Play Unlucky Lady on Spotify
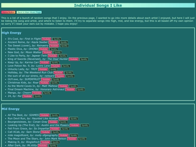This screenshot has height=147, width=196. pyautogui.click(x=53, y=69)
